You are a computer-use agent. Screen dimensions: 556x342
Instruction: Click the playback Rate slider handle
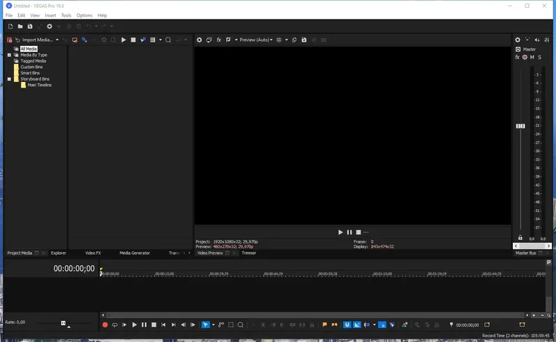tap(63, 323)
